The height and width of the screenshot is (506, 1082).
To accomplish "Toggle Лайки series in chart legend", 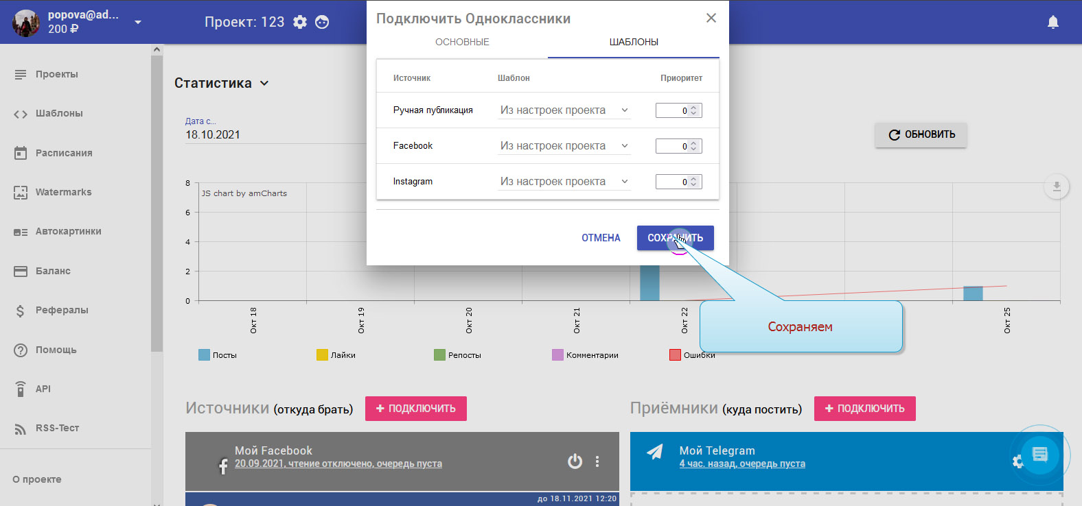I will (323, 355).
